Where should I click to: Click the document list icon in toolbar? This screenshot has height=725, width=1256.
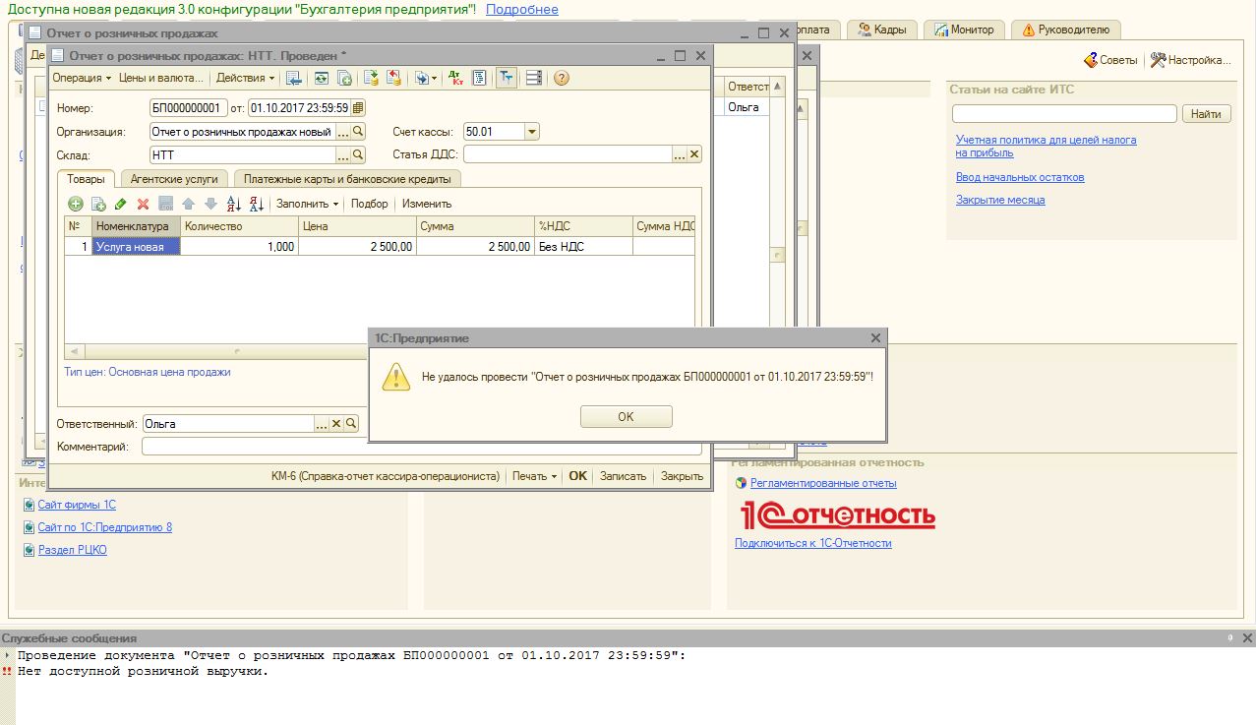(480, 78)
